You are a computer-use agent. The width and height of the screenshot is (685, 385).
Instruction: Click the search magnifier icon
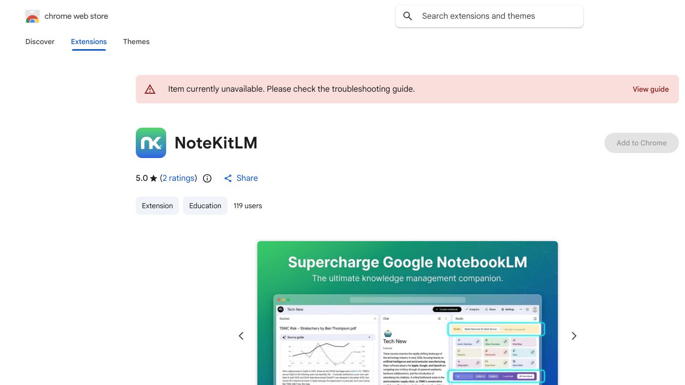407,16
